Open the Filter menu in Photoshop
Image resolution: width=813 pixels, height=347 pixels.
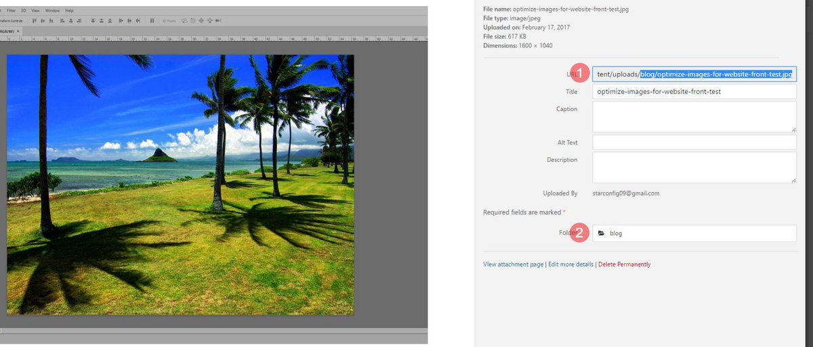tap(11, 11)
